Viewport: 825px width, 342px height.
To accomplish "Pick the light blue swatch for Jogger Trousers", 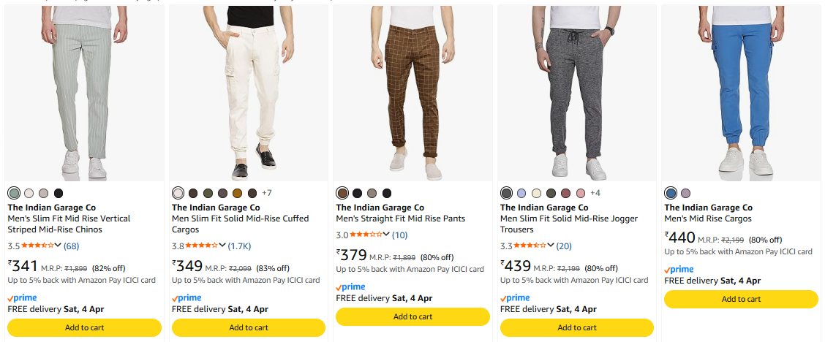I will [521, 193].
